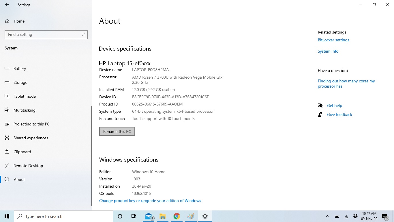Click the battery tray icon

click(x=337, y=216)
